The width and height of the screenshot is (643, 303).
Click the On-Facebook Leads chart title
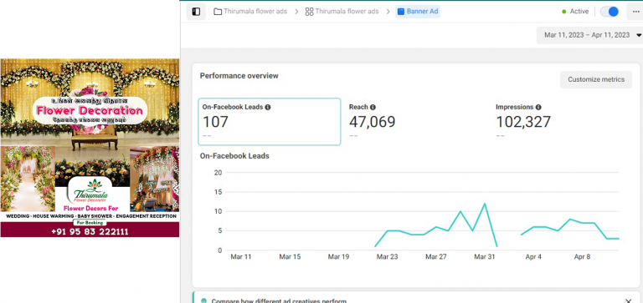pos(234,156)
